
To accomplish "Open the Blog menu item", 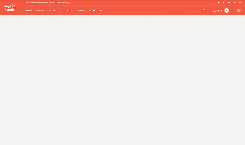I will tap(70, 11).
